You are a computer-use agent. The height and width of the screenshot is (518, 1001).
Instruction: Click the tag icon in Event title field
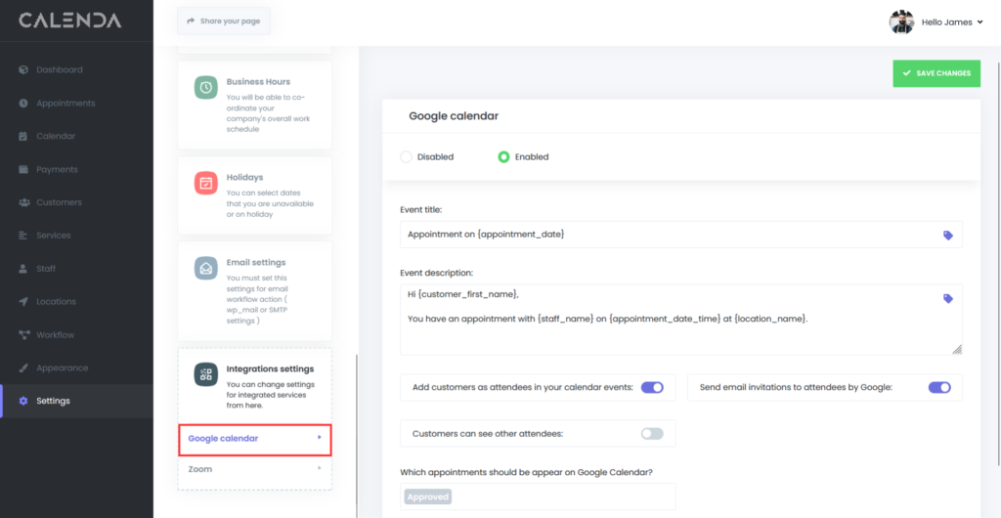click(947, 236)
